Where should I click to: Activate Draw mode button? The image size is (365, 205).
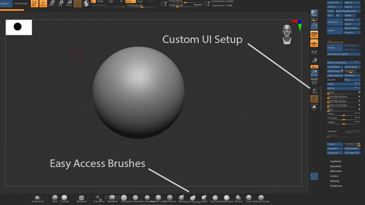pos(43,3)
